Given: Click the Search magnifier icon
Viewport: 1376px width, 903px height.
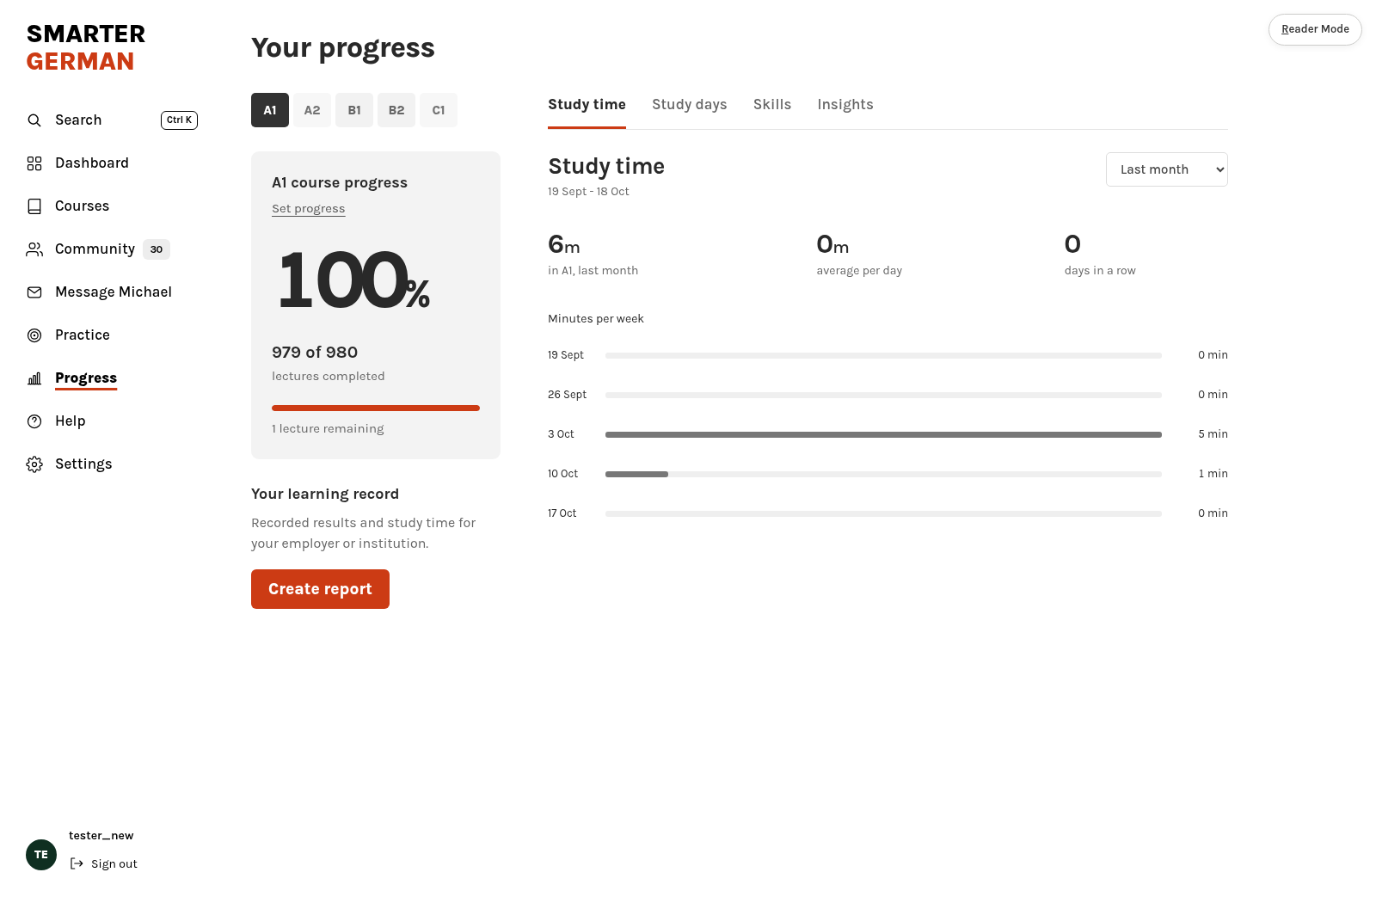Looking at the screenshot, I should point(34,120).
